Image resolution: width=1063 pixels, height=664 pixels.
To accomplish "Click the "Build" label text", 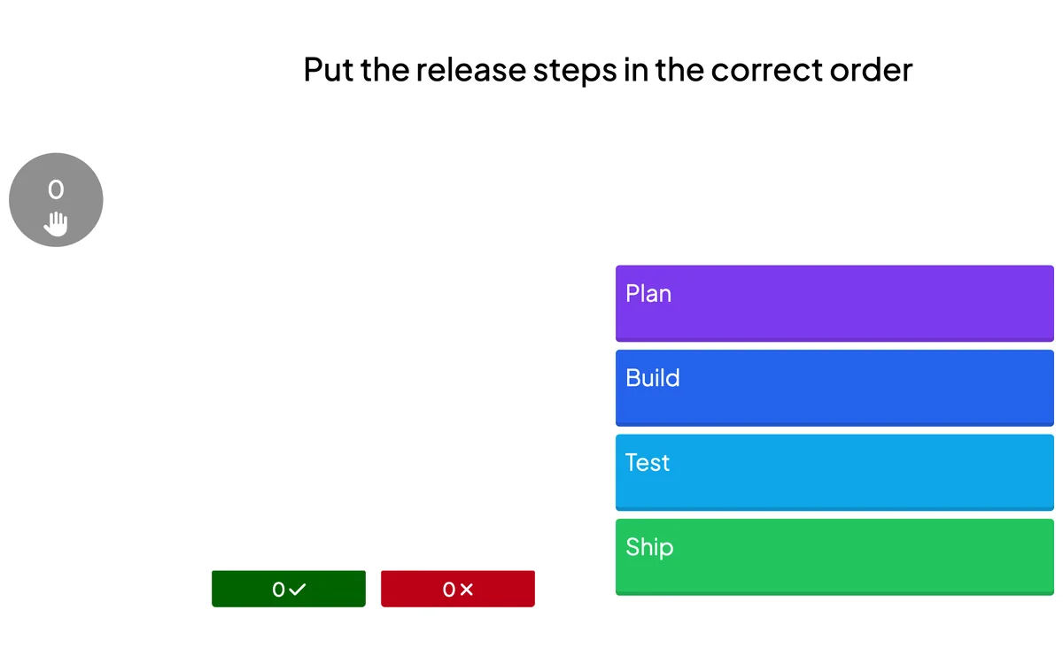I will pos(653,378).
